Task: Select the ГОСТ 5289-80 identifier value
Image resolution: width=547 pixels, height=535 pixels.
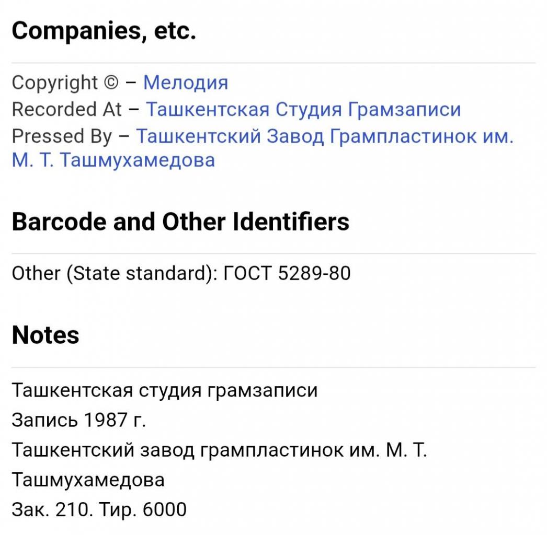Action: 287,273
